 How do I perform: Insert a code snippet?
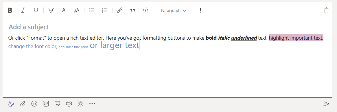(x=146, y=10)
